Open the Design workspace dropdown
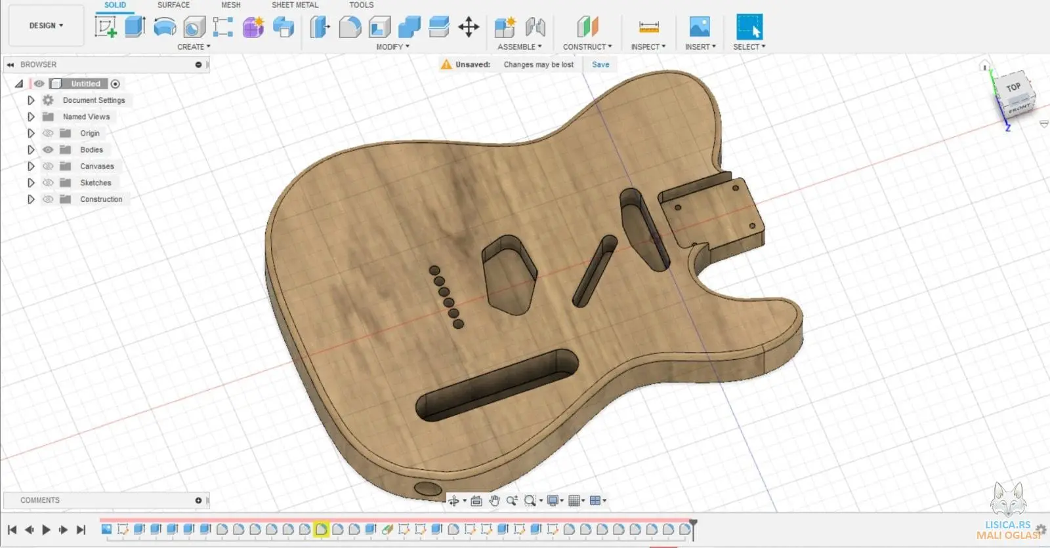Viewport: 1050px width, 548px height. [x=46, y=26]
